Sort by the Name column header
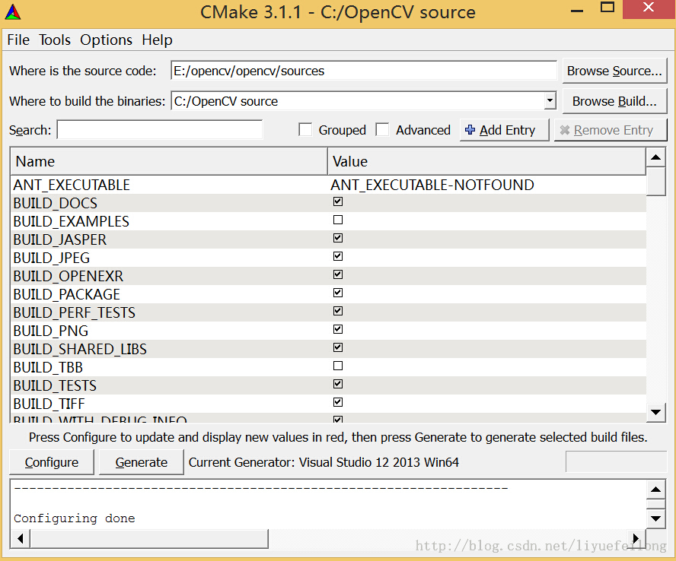This screenshot has height=561, width=676. pos(169,161)
